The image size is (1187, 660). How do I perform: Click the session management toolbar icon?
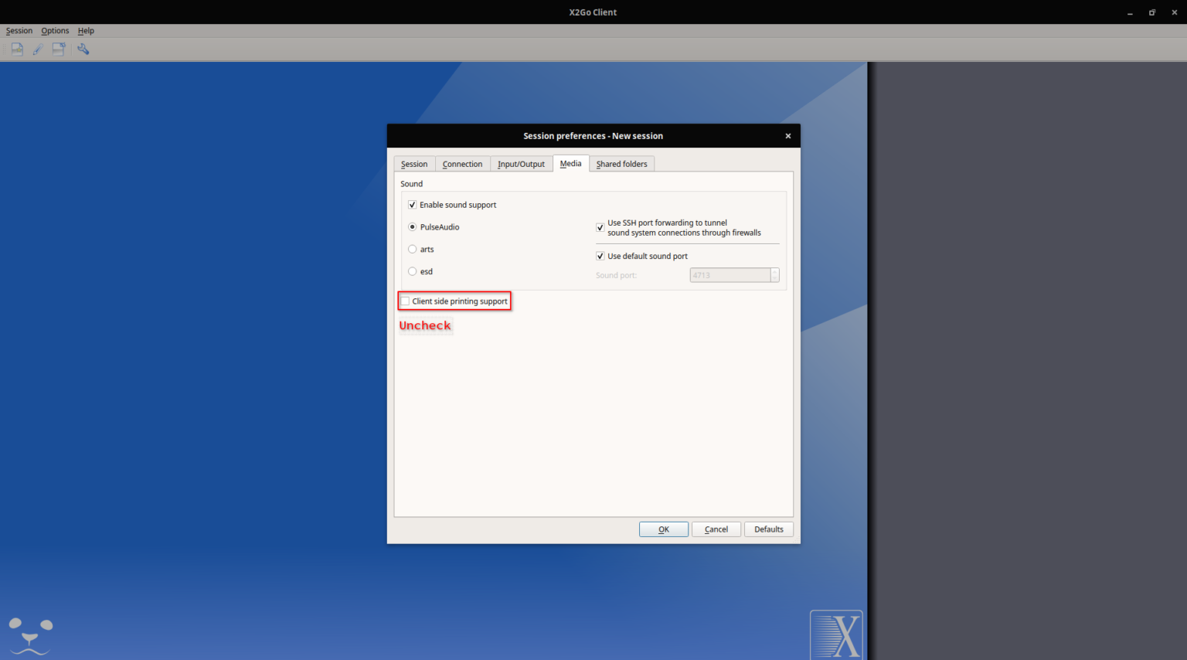click(x=59, y=49)
